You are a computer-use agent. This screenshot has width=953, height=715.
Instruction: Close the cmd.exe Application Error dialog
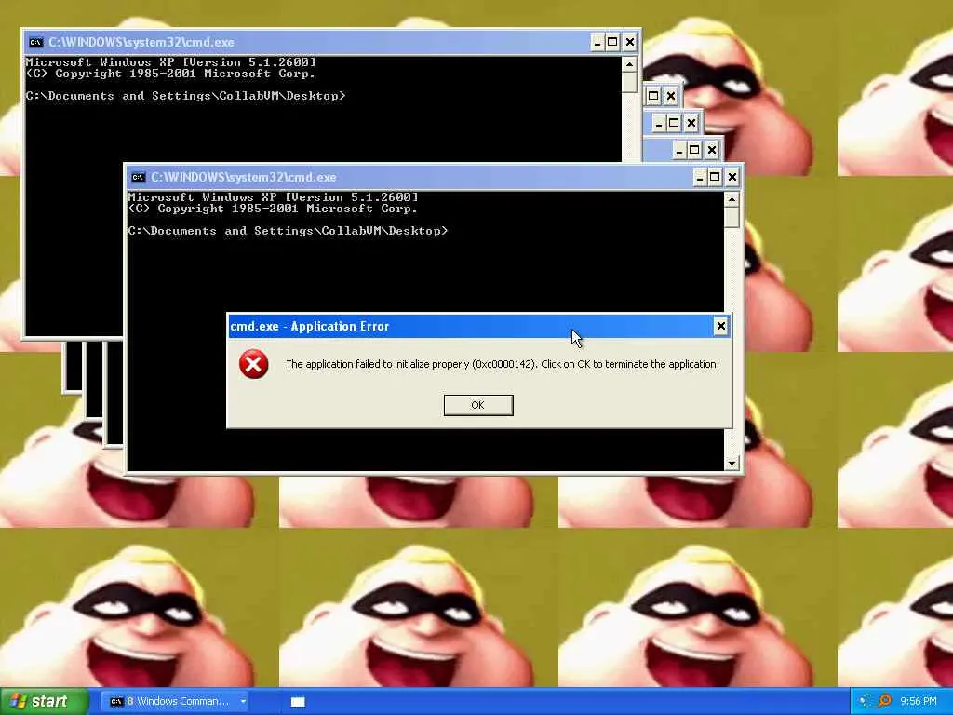[x=721, y=326]
